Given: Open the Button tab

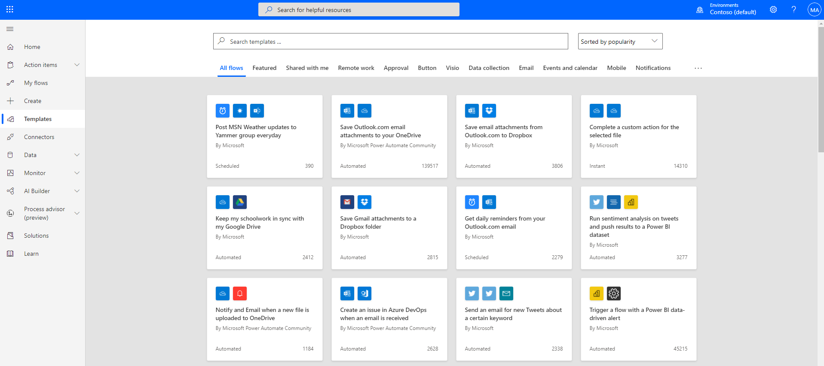Looking at the screenshot, I should 427,68.
